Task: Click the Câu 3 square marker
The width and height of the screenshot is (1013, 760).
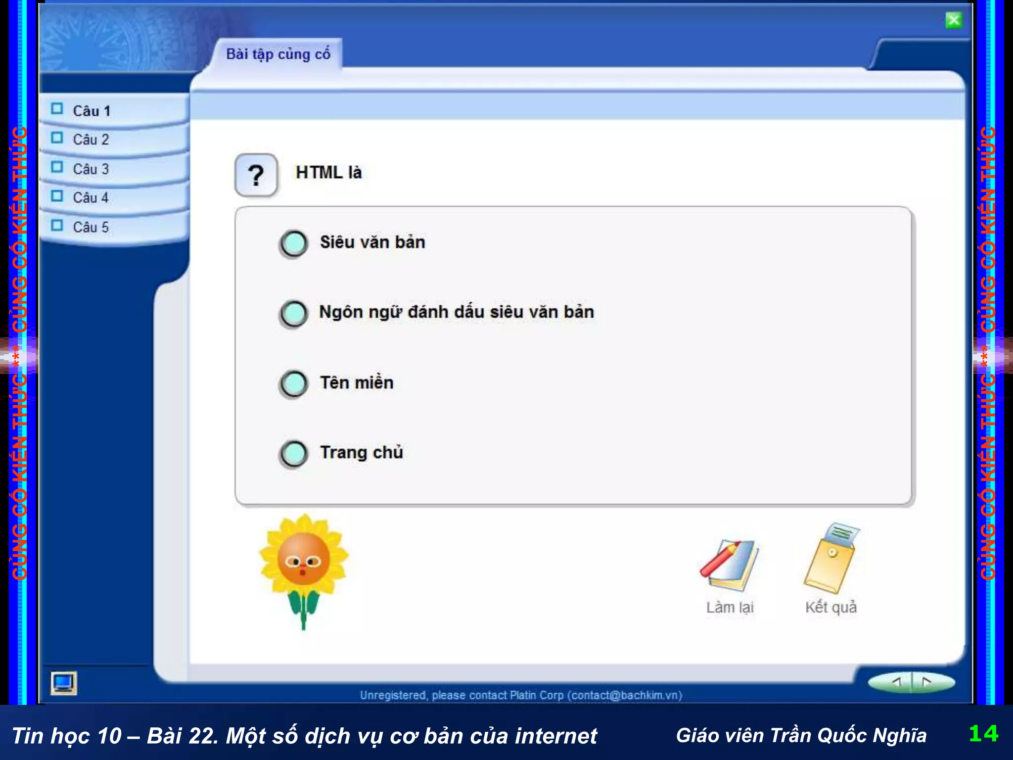Action: pos(57,167)
